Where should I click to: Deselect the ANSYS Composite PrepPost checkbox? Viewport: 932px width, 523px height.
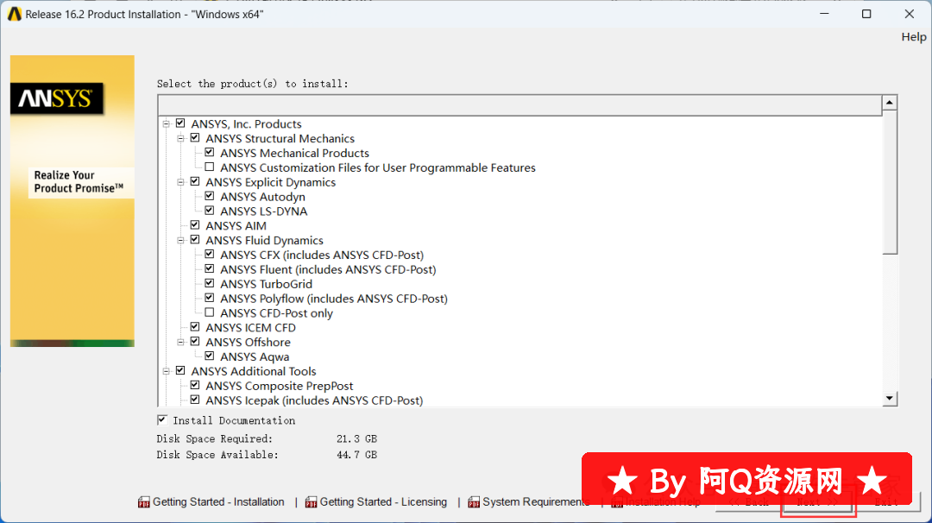point(195,385)
